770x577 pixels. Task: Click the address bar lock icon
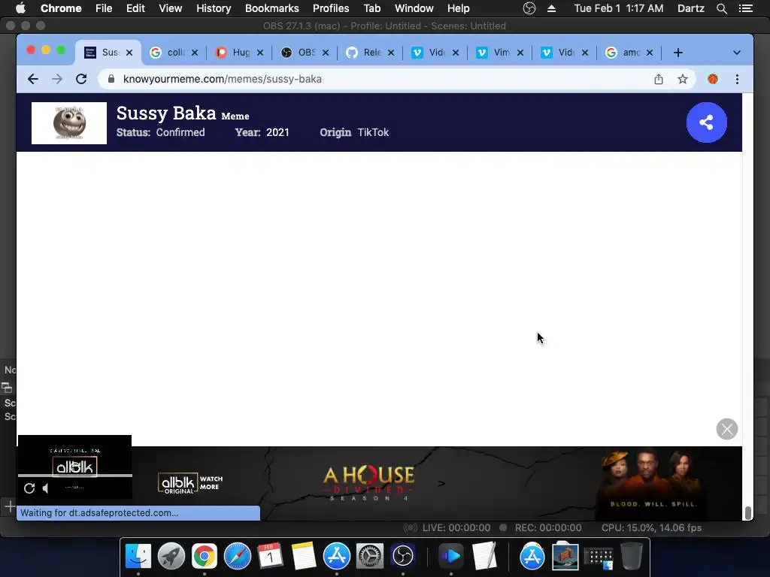(111, 79)
